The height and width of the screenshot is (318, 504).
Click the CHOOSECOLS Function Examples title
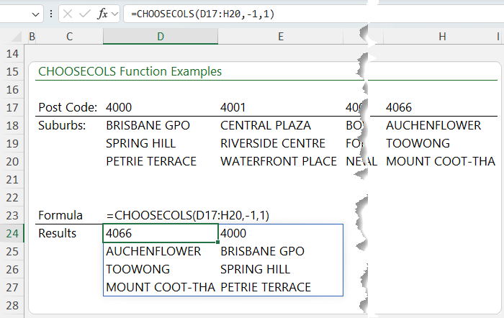tap(130, 71)
